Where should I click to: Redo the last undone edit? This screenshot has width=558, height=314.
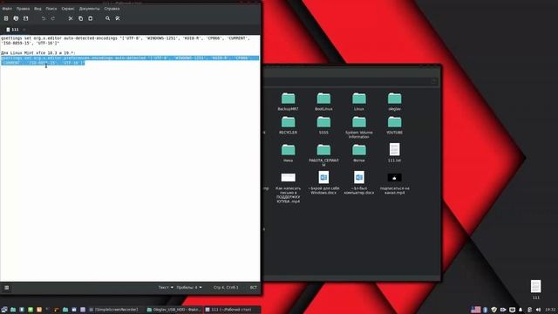coord(53,18)
